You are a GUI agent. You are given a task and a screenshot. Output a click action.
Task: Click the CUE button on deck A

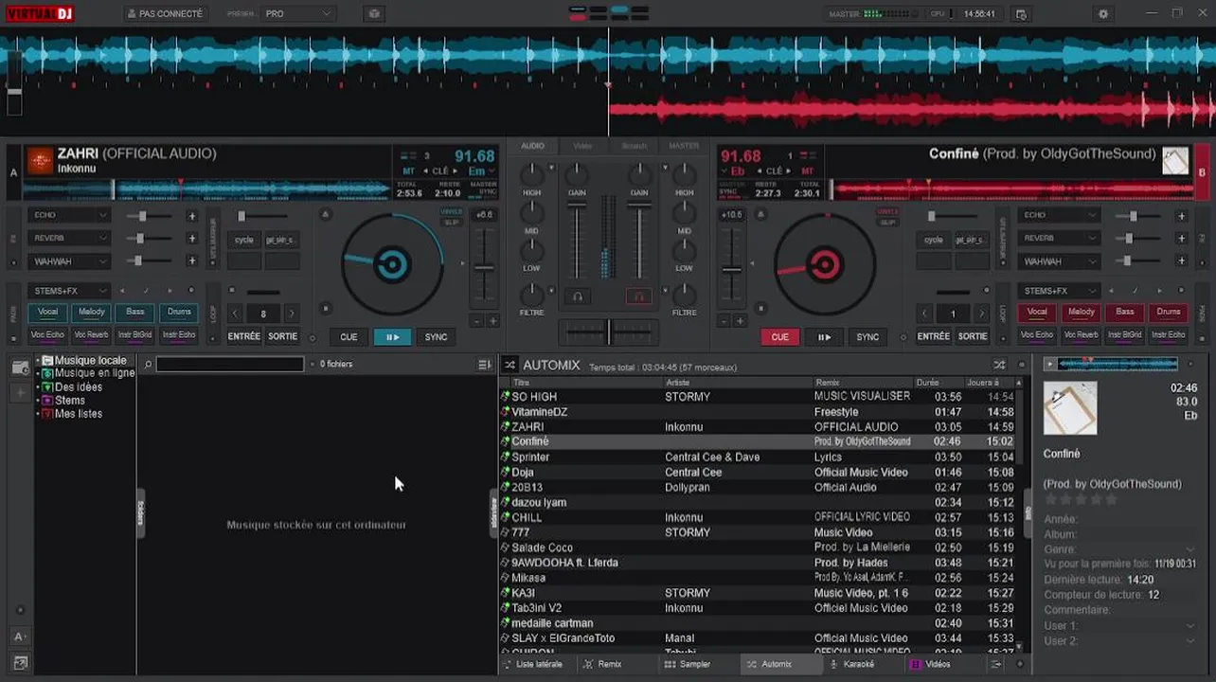(x=349, y=337)
